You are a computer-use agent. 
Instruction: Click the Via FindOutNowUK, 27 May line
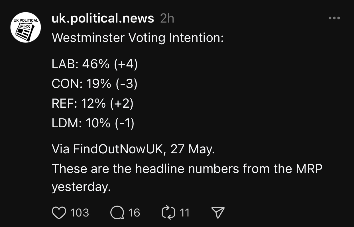133,149
